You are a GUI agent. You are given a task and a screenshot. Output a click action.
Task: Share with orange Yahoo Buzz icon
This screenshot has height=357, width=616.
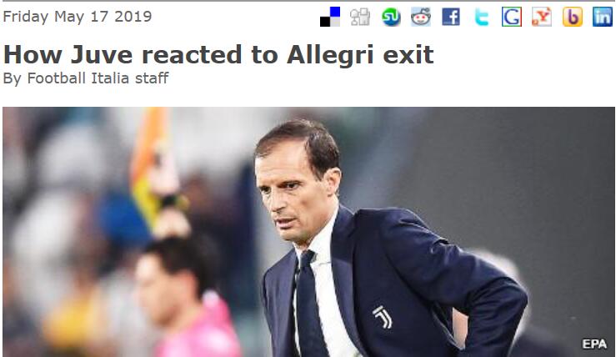coord(573,17)
